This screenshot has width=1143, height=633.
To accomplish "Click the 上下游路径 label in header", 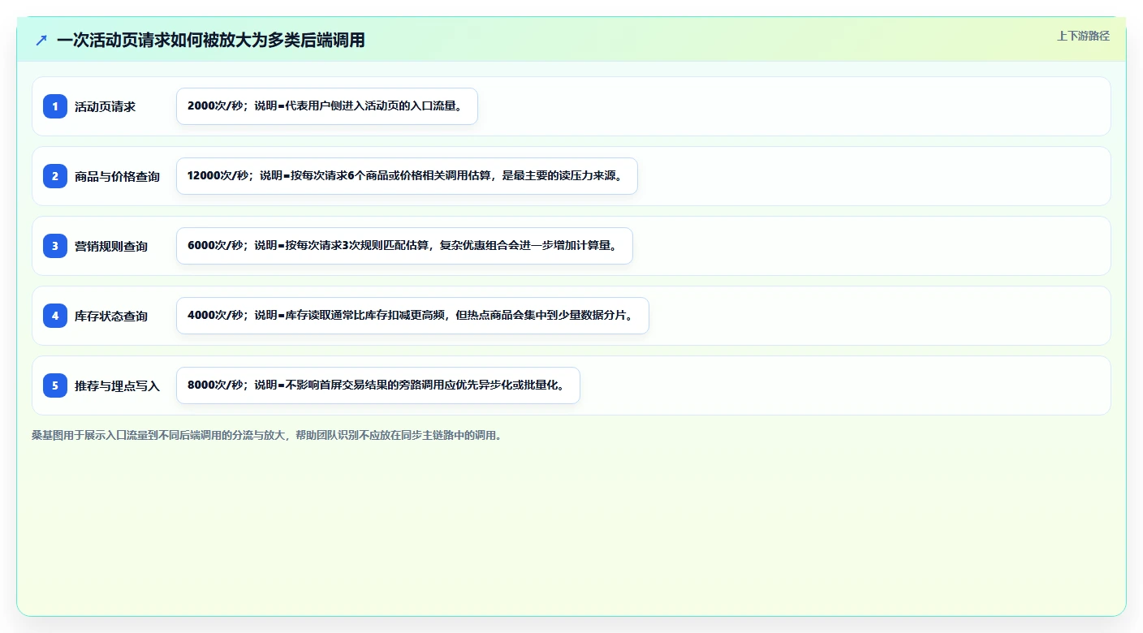I will click(x=1083, y=36).
